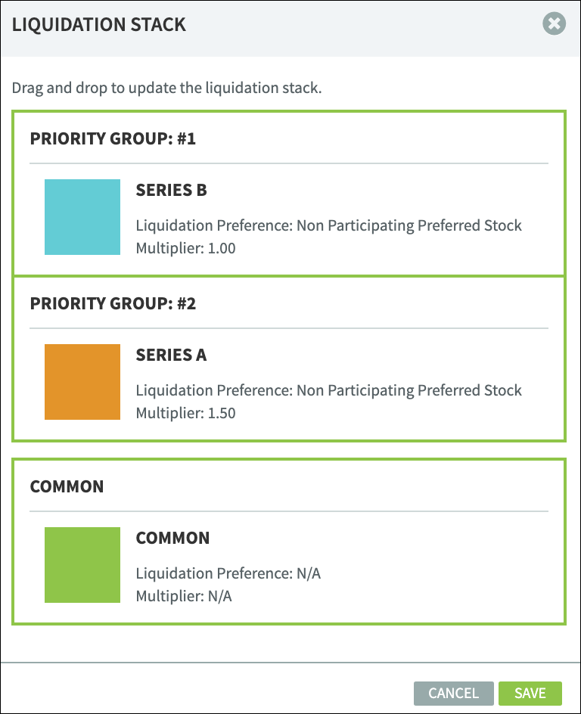Select the orange Series A color square
Viewport: 581px width, 714px height.
[x=82, y=382]
